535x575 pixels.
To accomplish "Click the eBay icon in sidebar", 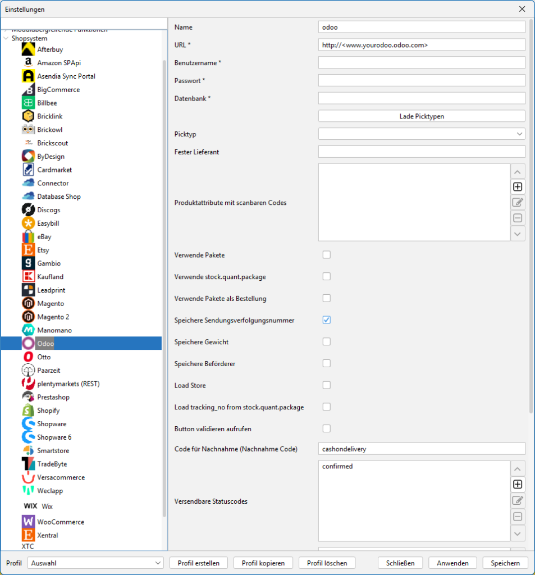I will coord(29,237).
